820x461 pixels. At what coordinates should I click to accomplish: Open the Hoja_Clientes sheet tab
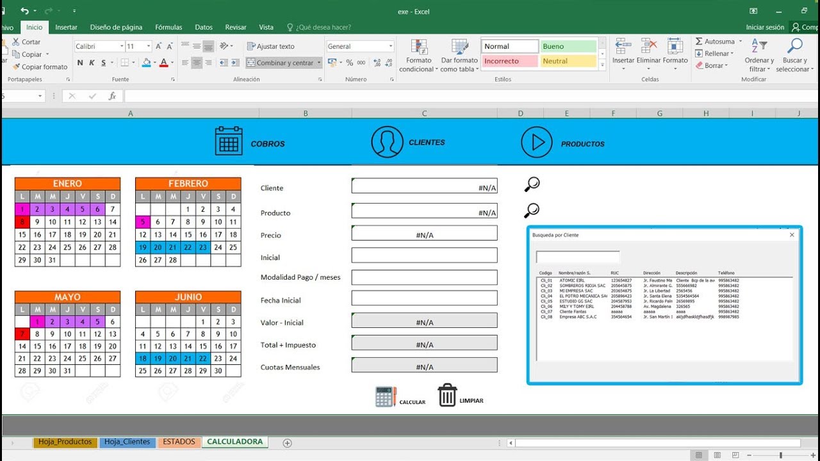(x=127, y=442)
